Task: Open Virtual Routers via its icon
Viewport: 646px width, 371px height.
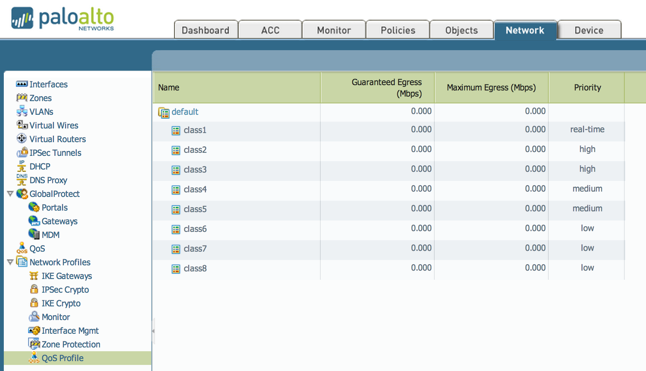Action: pos(22,139)
